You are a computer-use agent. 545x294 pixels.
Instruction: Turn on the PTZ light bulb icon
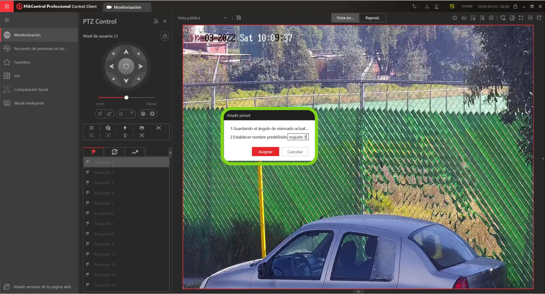point(125,128)
